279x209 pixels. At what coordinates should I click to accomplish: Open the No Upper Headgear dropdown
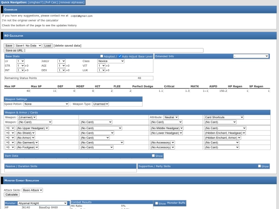(32, 128)
